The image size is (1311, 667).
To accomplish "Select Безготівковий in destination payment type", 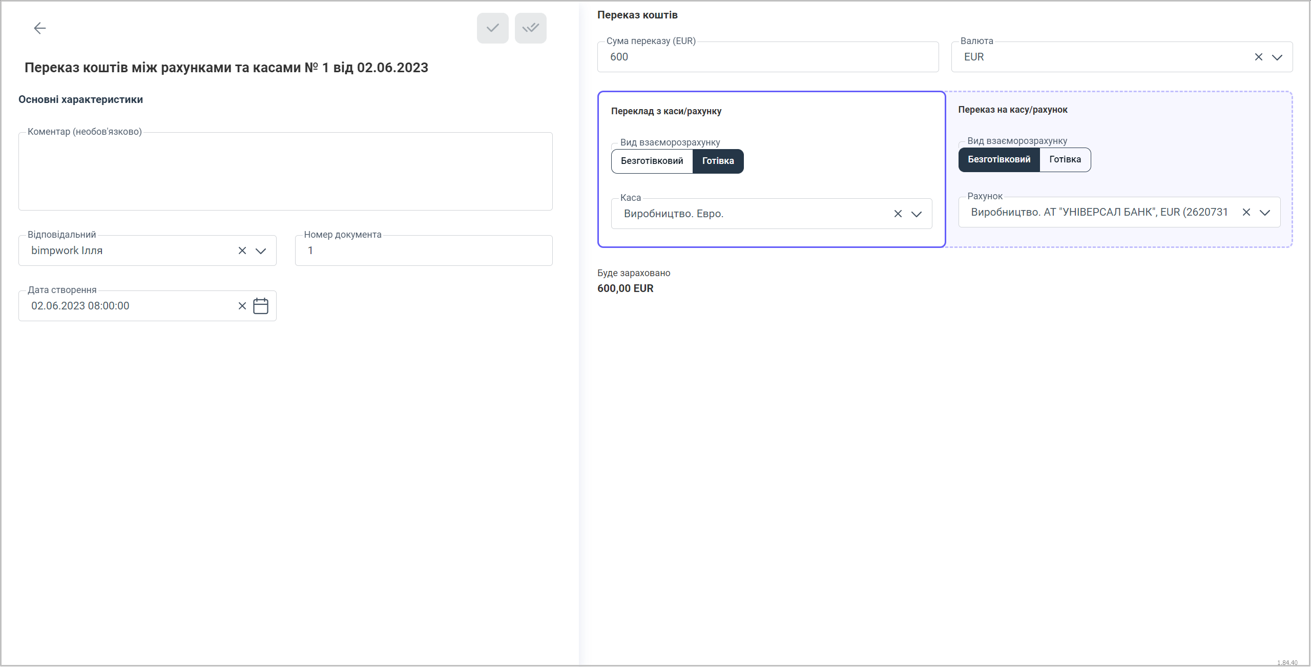I will pos(998,159).
